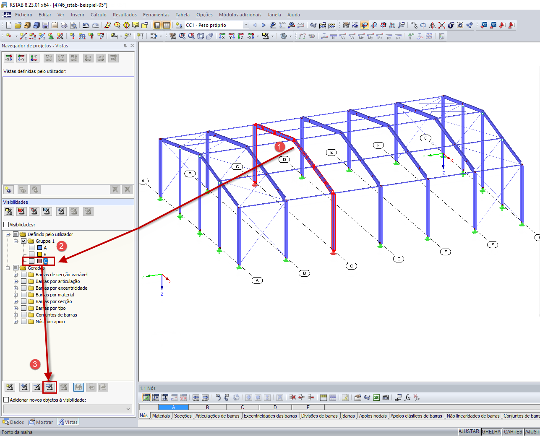Go to previous load case arrow
The height and width of the screenshot is (436, 540).
pyautogui.click(x=255, y=25)
